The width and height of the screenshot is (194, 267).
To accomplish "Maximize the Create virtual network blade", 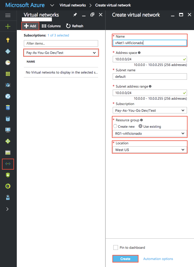I will click(x=181, y=15).
